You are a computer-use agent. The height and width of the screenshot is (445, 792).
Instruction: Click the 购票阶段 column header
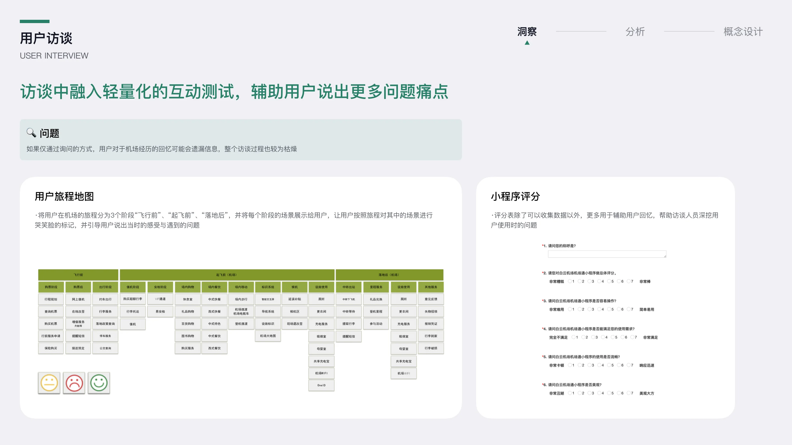click(51, 287)
